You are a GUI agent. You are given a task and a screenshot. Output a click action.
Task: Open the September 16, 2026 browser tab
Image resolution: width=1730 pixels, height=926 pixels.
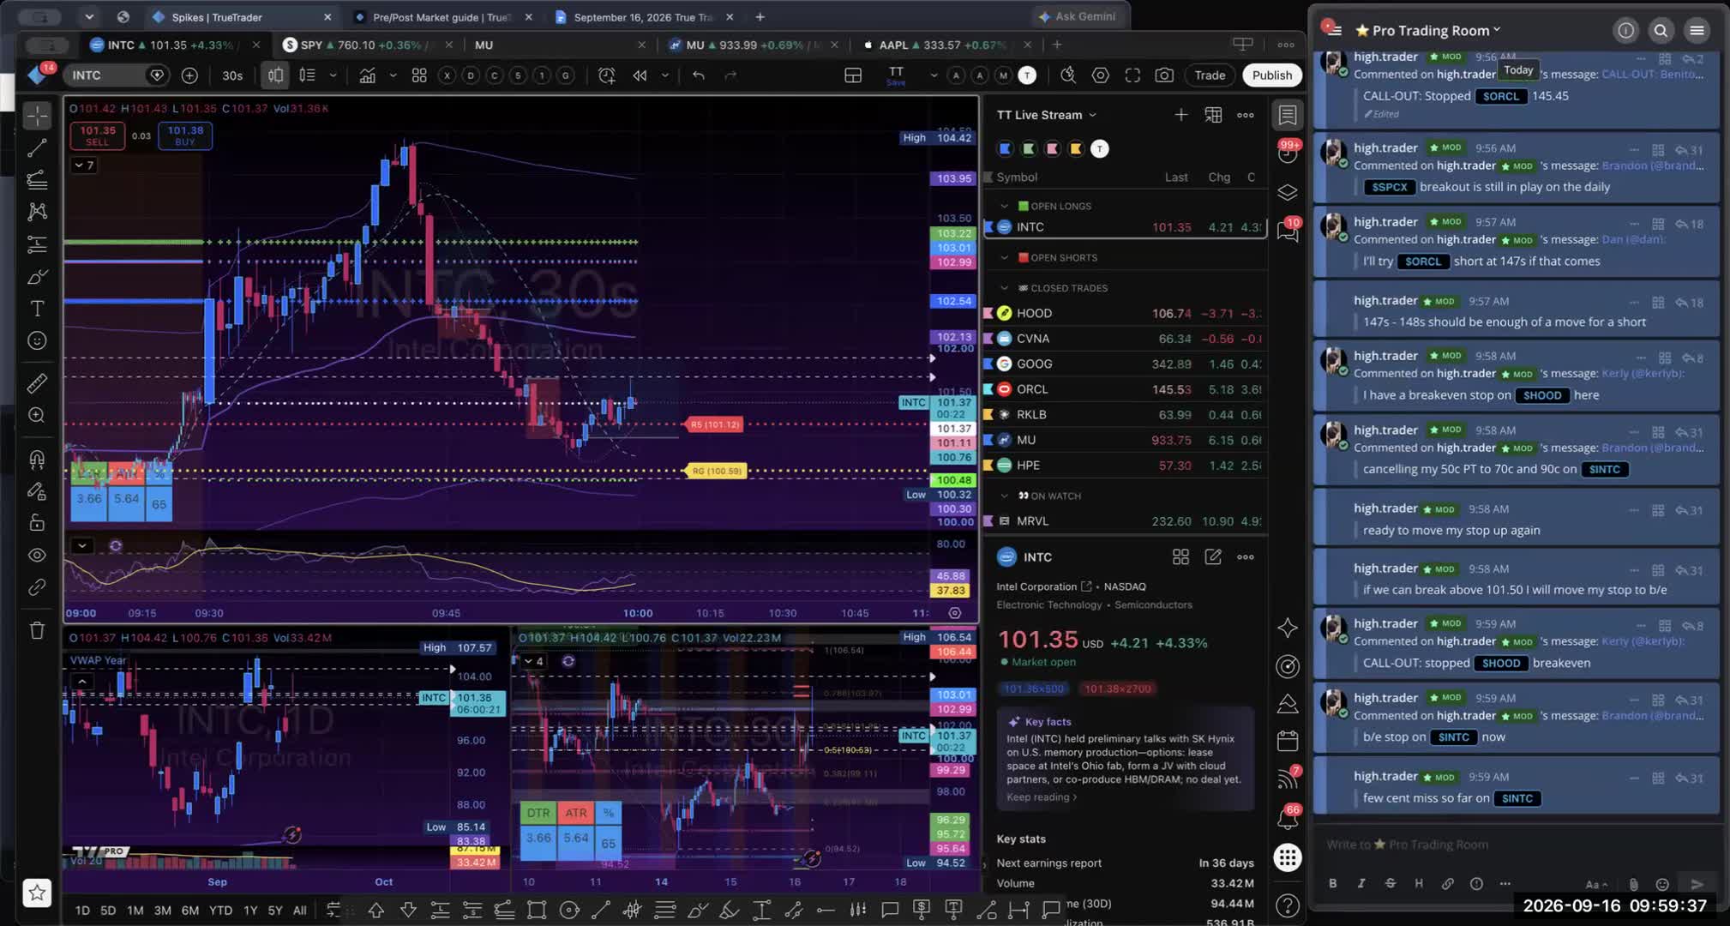tap(643, 17)
